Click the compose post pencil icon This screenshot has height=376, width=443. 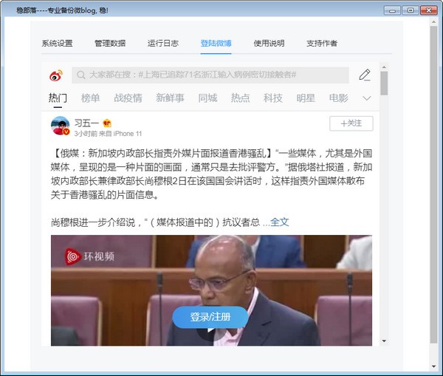364,75
